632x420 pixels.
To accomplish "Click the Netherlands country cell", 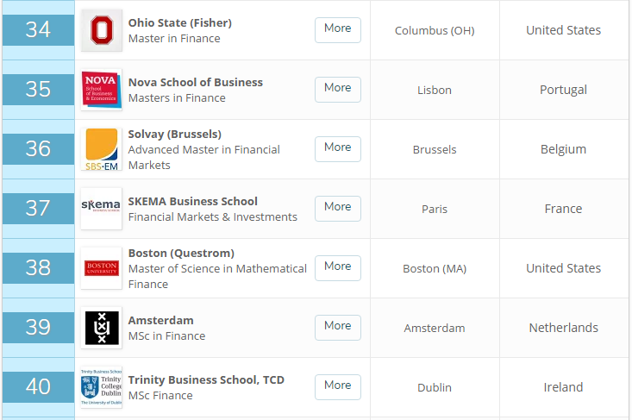I will [563, 328].
